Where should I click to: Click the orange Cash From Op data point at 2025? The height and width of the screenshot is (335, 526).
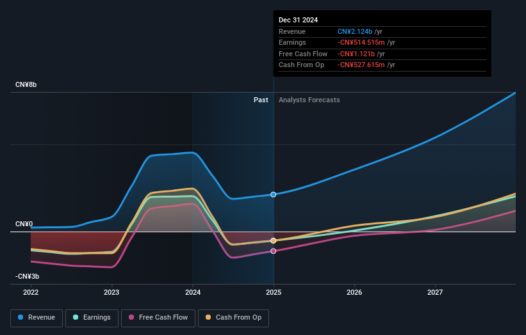[274, 240]
